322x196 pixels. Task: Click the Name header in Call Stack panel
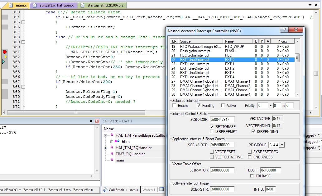[x=109, y=129]
